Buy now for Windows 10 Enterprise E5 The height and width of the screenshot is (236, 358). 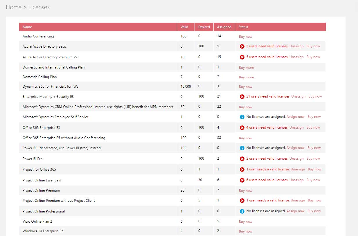pos(245,231)
